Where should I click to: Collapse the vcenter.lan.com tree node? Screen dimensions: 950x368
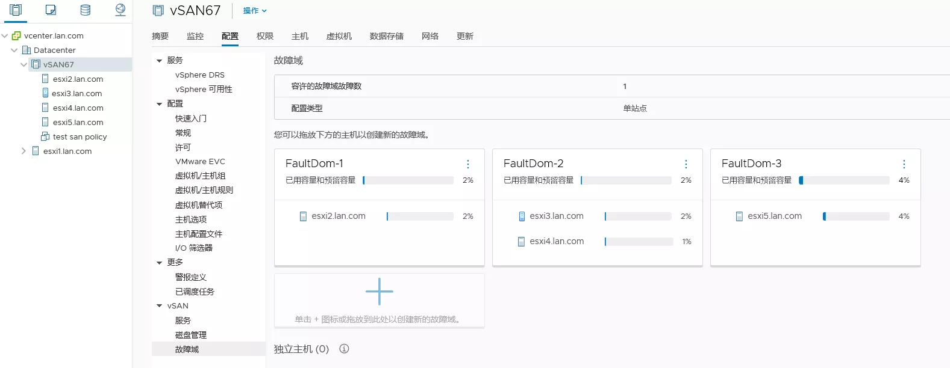[5, 35]
